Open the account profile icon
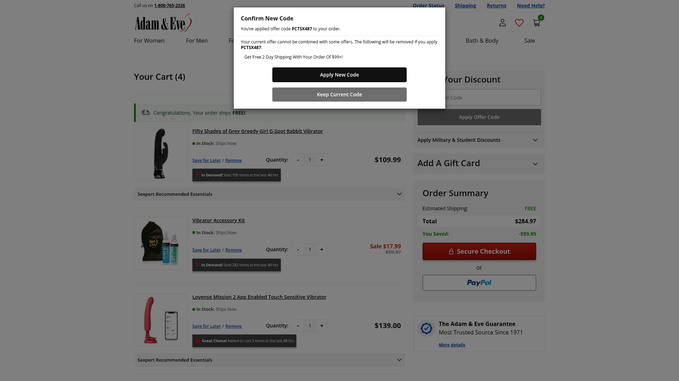 (502, 23)
